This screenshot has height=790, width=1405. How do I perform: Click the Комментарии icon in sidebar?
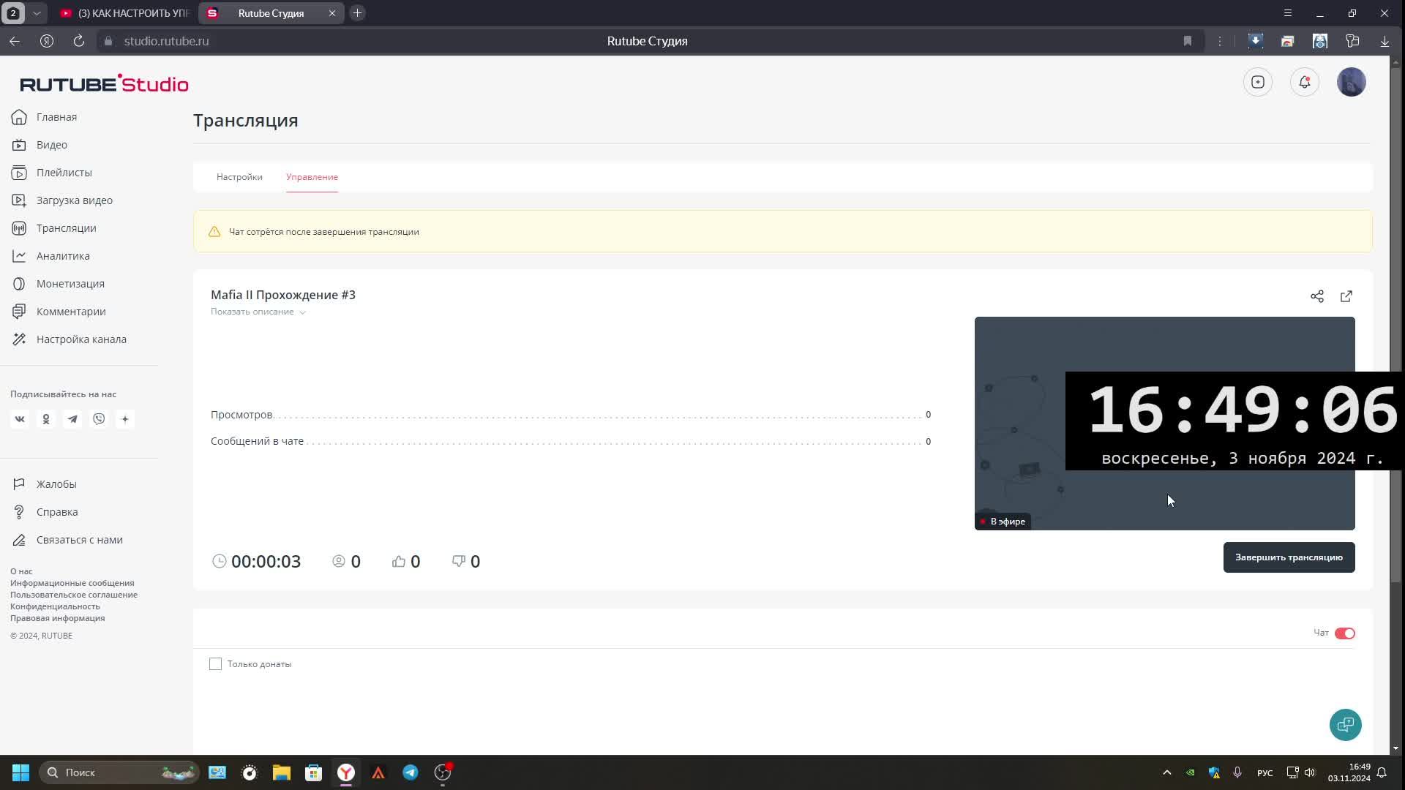coord(19,312)
